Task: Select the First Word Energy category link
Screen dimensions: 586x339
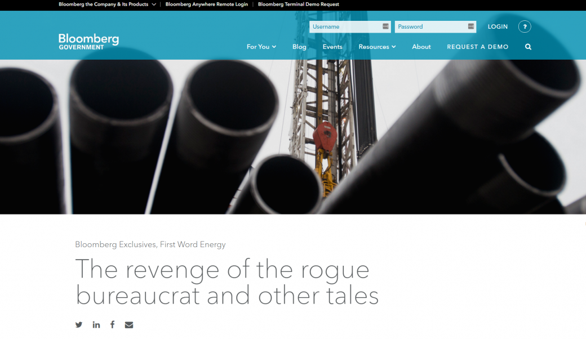Action: [193, 244]
